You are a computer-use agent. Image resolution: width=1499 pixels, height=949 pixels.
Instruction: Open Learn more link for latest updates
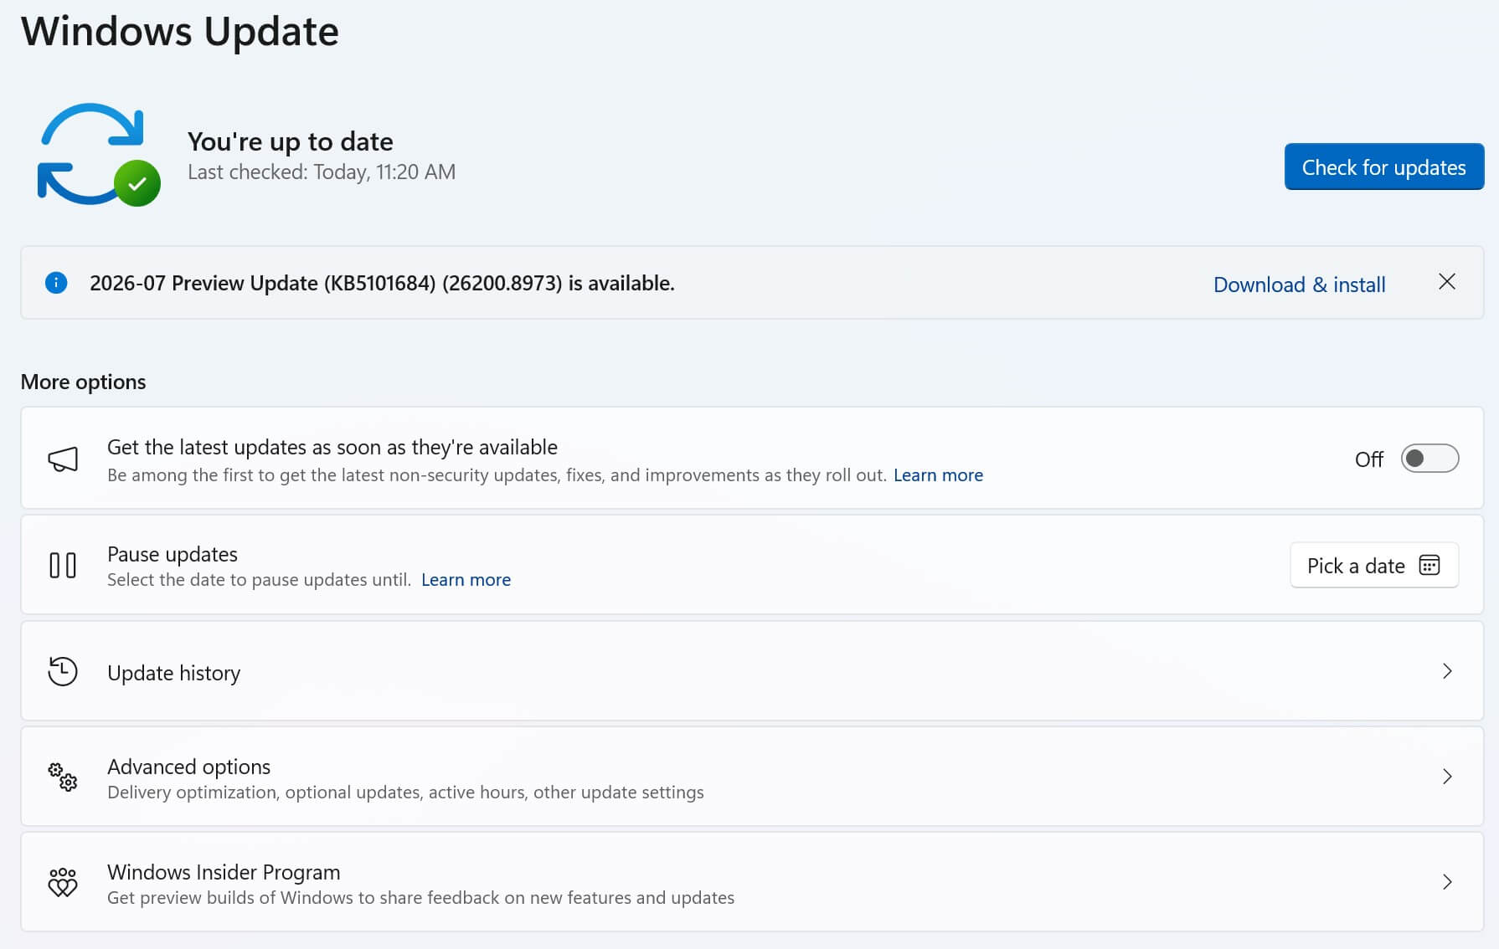coord(938,475)
